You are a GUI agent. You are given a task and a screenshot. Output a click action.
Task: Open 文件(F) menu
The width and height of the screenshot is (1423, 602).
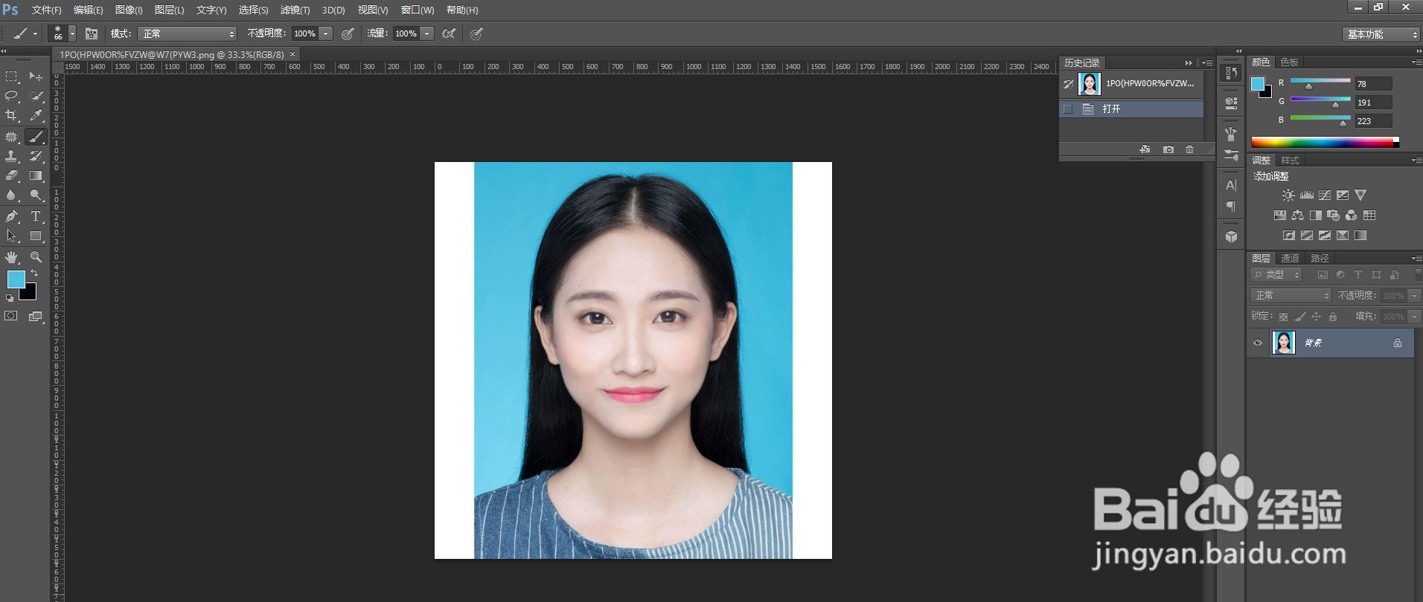(46, 10)
